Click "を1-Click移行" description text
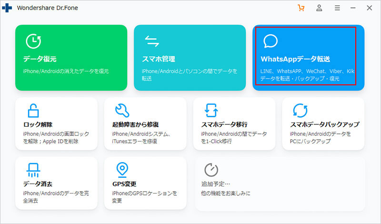Viewport: 381px width, 224px height. [216, 141]
